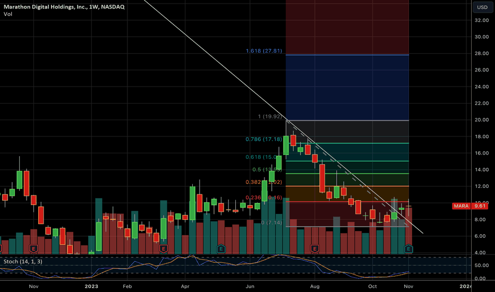
Task: Open the red earnings marker near March 2023
Action: click(x=163, y=249)
